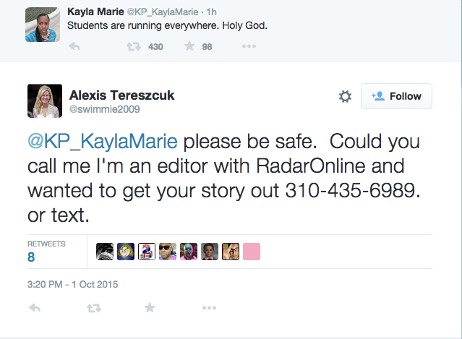Open the @swimmie2009 profile handle
The height and width of the screenshot is (339, 462).
105,109
